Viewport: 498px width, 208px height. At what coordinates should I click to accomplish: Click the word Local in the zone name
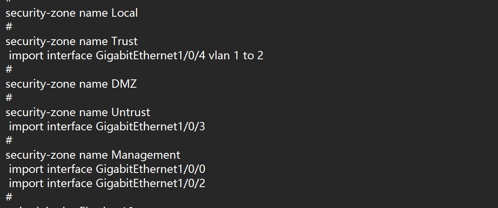(124, 13)
